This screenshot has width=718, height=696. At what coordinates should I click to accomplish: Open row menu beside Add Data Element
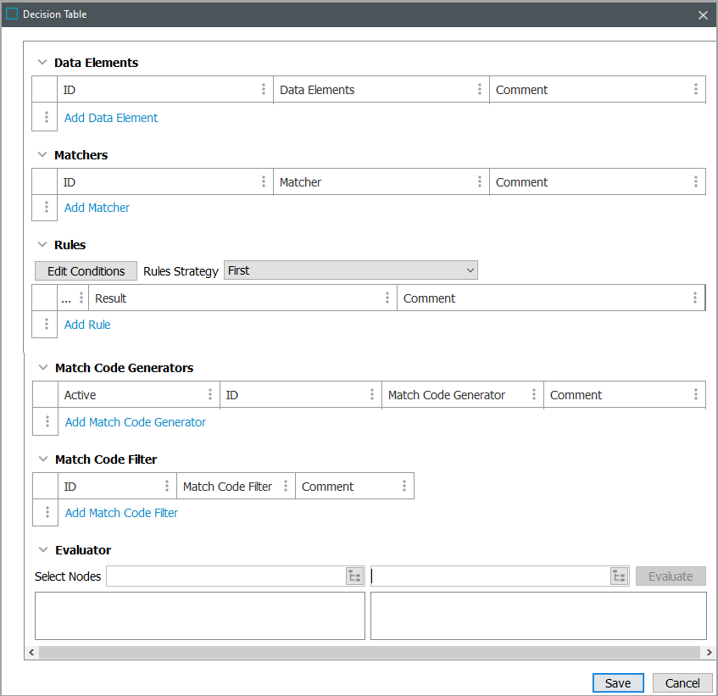46,118
